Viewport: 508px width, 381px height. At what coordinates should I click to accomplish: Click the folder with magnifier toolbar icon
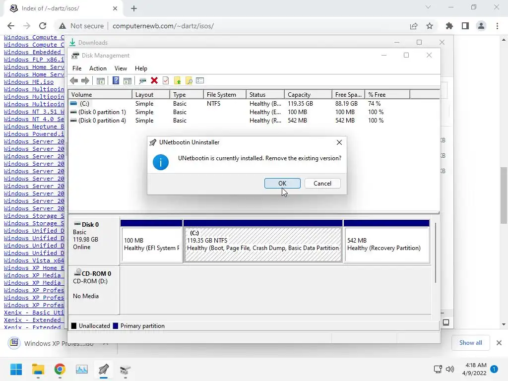(x=189, y=81)
